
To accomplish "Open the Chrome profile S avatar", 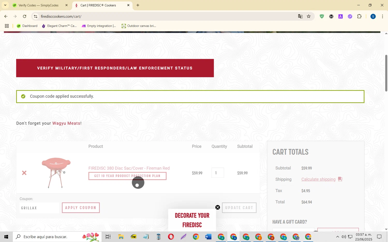I will coord(373,16).
